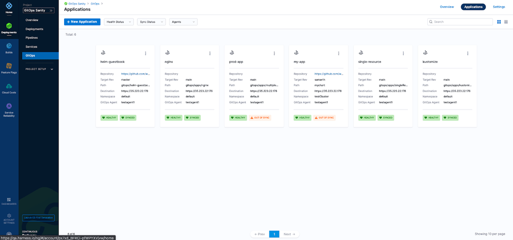Open the Cloud Costs module icon

tap(9, 87)
